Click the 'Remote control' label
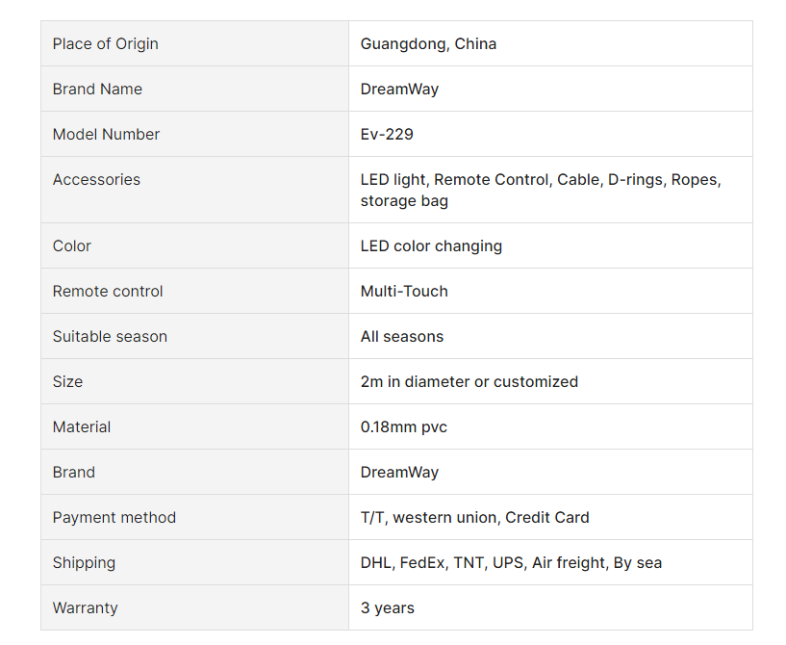This screenshot has height=645, width=786. coord(108,291)
